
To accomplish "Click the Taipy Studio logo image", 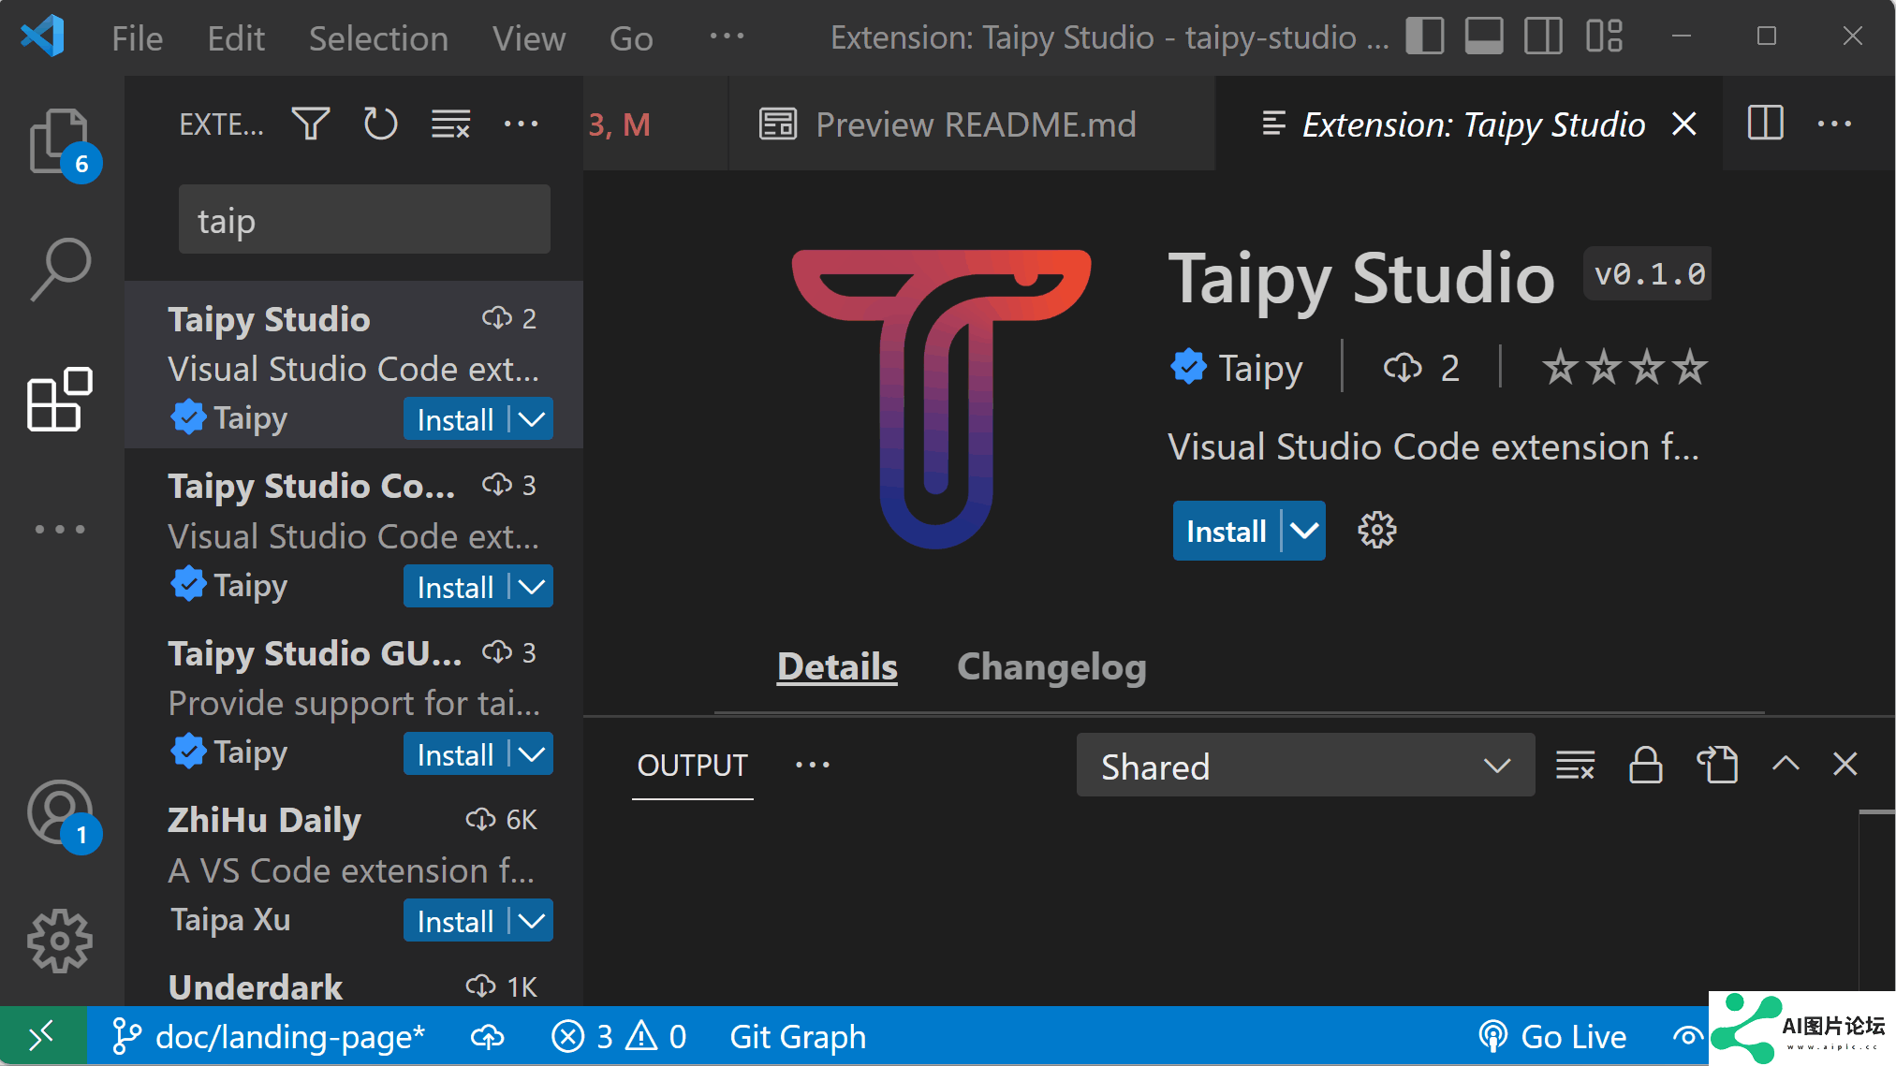I will click(x=941, y=399).
